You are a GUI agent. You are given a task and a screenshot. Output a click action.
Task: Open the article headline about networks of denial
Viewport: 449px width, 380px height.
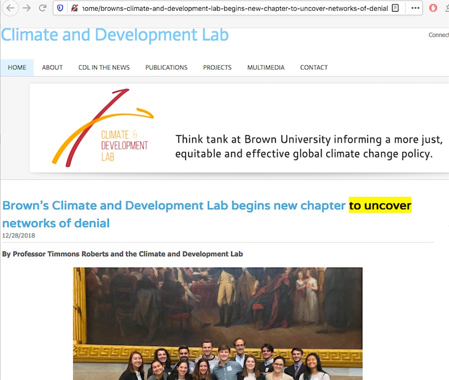pos(174,206)
